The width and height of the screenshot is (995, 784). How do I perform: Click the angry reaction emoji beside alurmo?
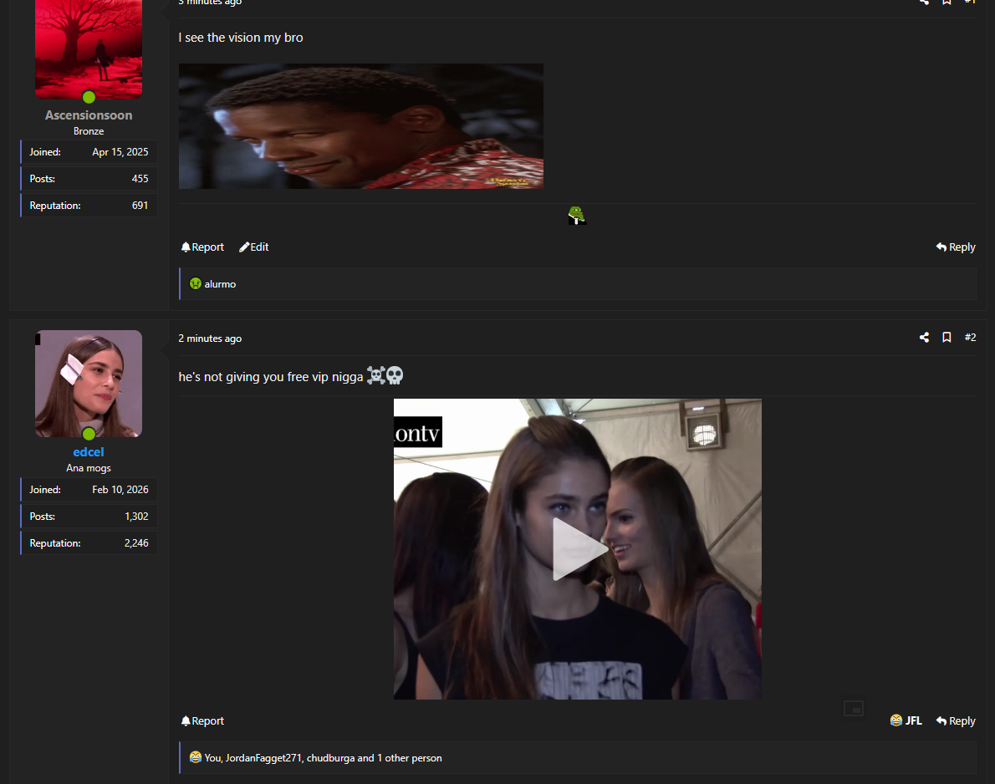[x=195, y=284]
